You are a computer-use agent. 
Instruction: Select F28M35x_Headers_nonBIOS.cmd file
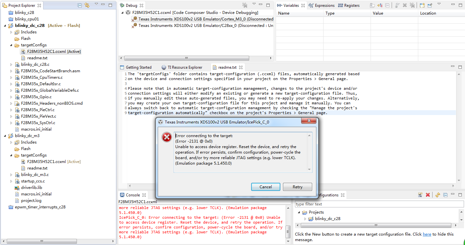(x=52, y=103)
